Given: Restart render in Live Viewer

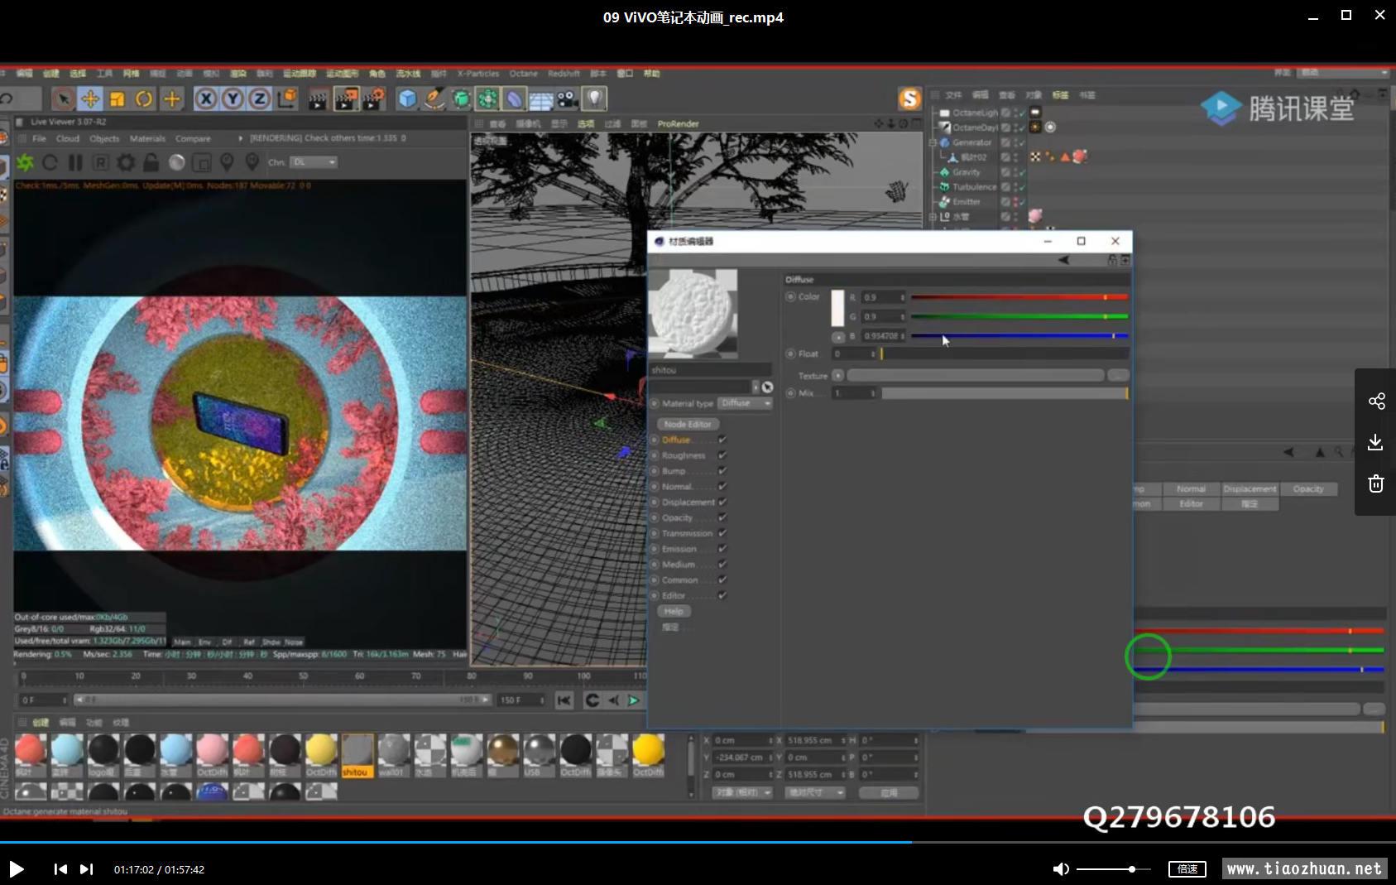Looking at the screenshot, I should (x=50, y=162).
